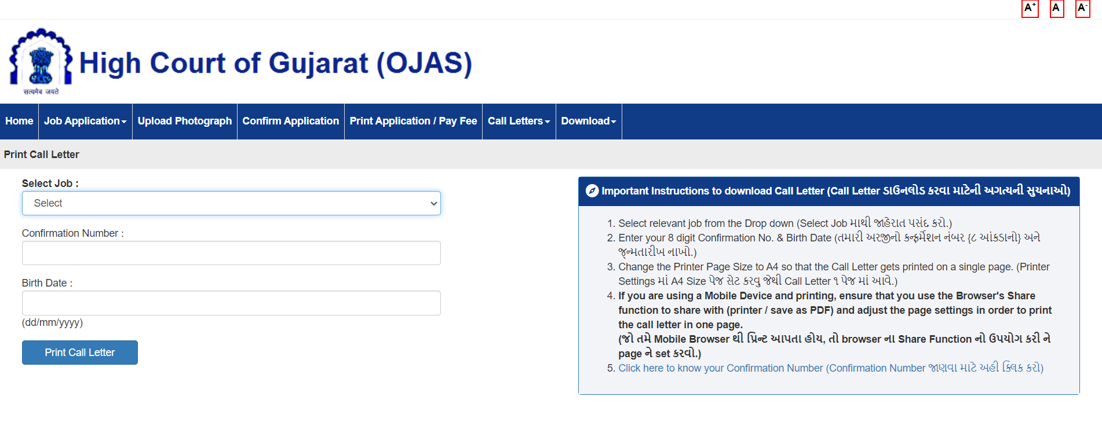This screenshot has width=1102, height=444.
Task: Click the Print Call Letter page heading
Action: (x=42, y=155)
